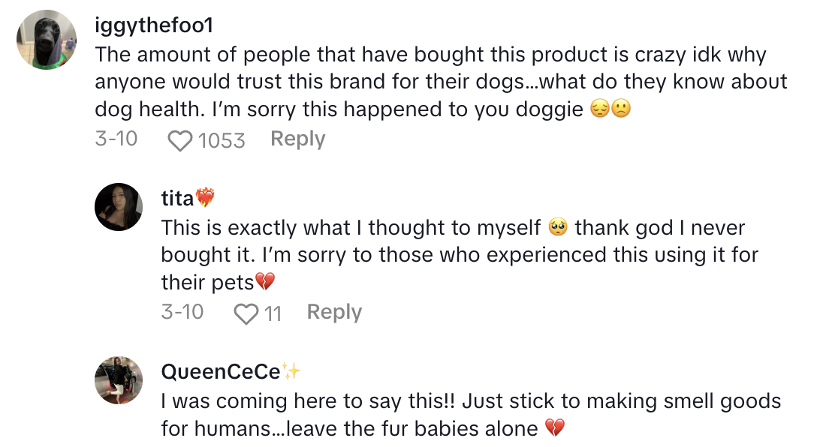Click the QueenCeCe username
Viewport: 814px width, 447px height.
(221, 371)
